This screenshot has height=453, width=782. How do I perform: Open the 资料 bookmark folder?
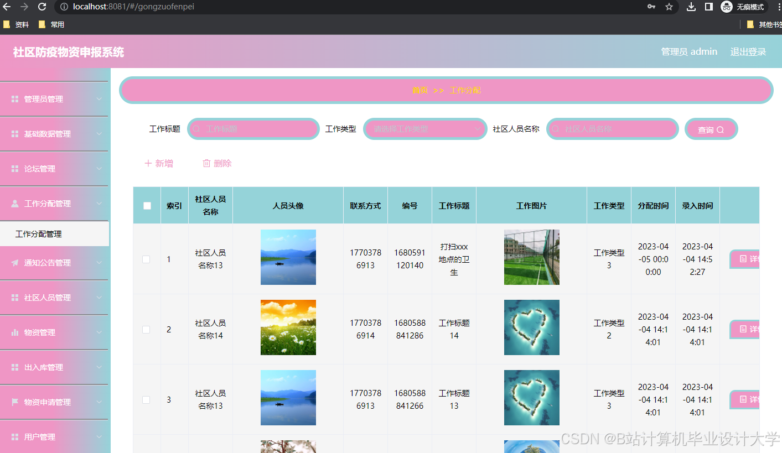(16, 24)
